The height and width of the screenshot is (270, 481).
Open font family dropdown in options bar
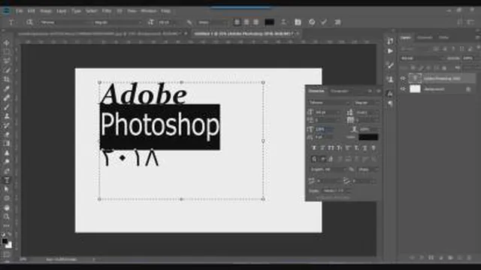(65, 22)
